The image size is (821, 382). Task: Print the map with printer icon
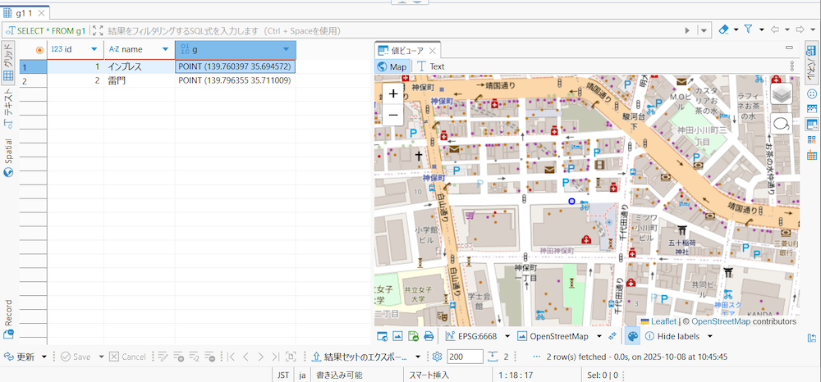pyautogui.click(x=428, y=336)
